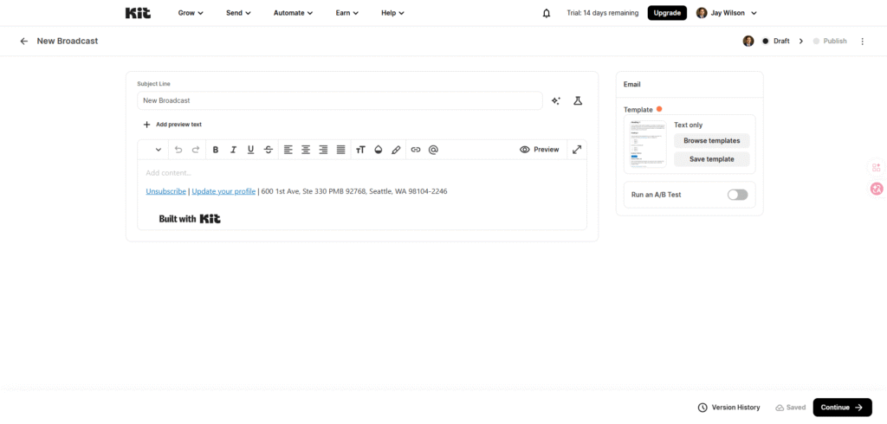Click the Continue button
The height and width of the screenshot is (424, 887).
842,408
